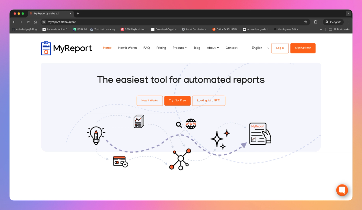This screenshot has height=210, width=362.
Task: Open the All Bookmarks folder
Action: (339, 29)
